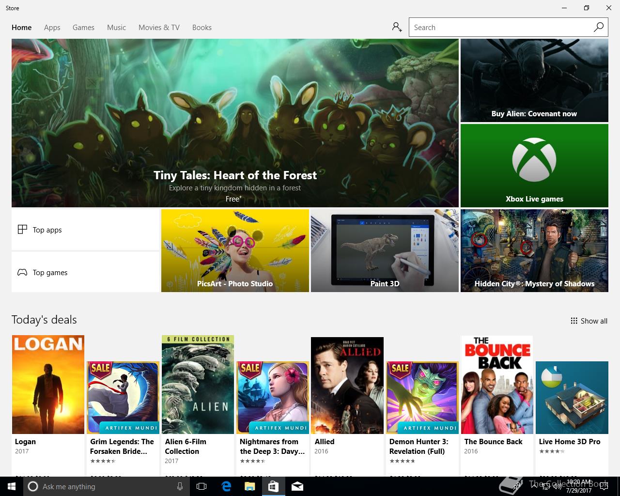Click the 'Allied' title text

[x=325, y=442]
